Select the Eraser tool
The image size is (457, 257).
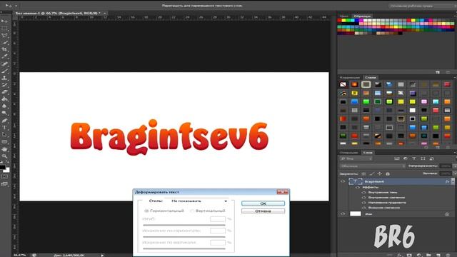click(4, 92)
